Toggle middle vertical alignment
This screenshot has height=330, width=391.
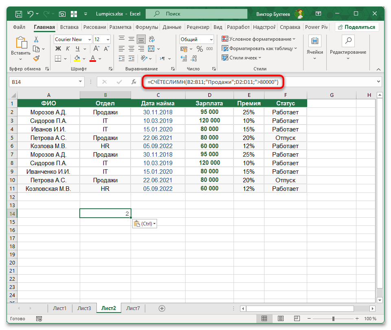pyautogui.click(x=131, y=39)
